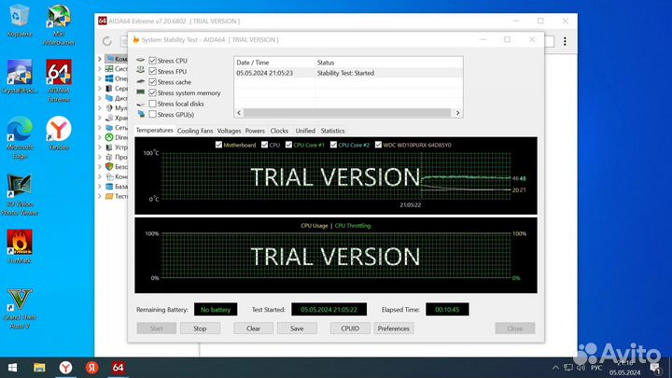Toggle the CPU Core #2 graph checkbox
Viewport: 672px width, 378px height.
pos(333,145)
